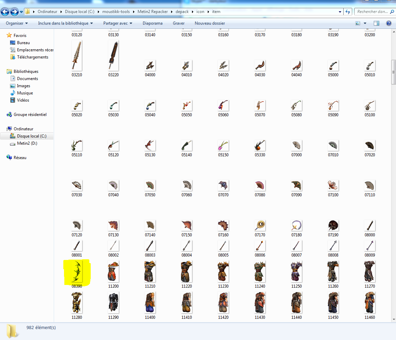Create a Nouveau dossier
Image resolution: width=396 pixels, height=340 pixels.
coord(209,23)
